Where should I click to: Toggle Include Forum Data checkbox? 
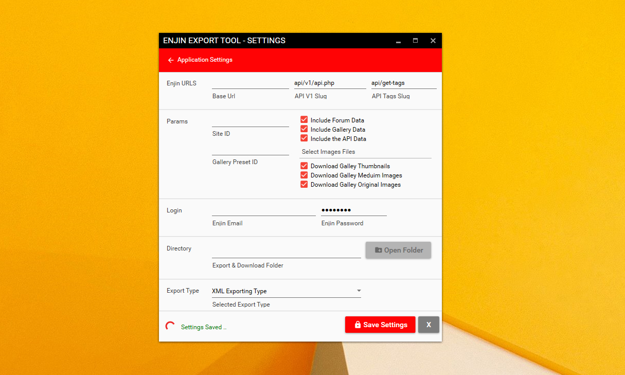pos(304,120)
